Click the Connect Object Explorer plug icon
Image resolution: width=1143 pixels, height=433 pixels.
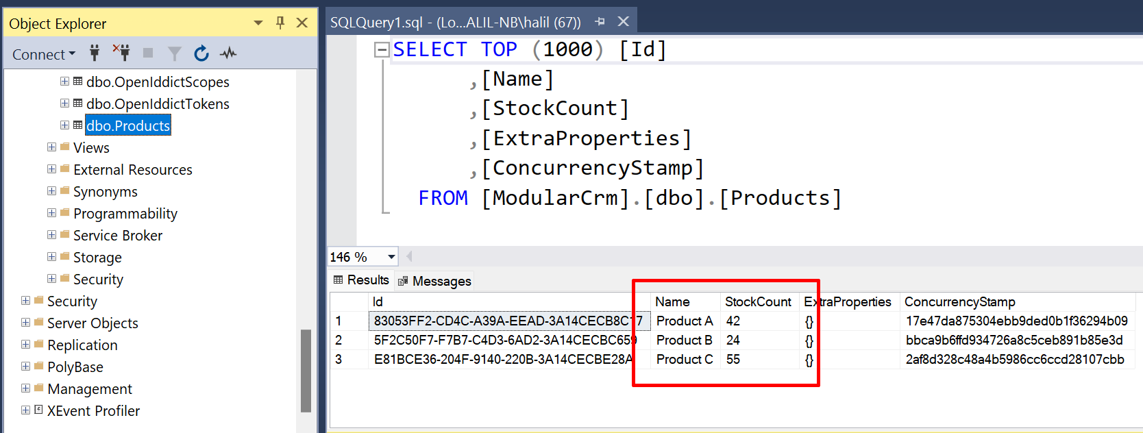click(95, 53)
